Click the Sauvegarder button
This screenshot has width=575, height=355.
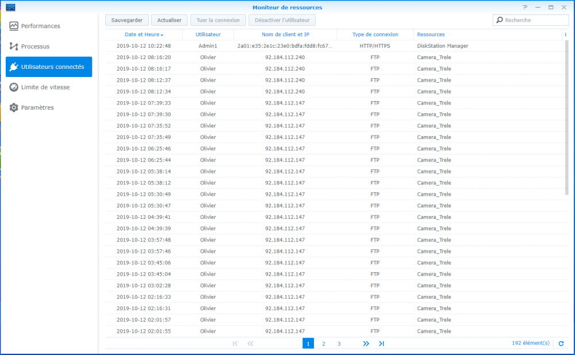point(127,20)
